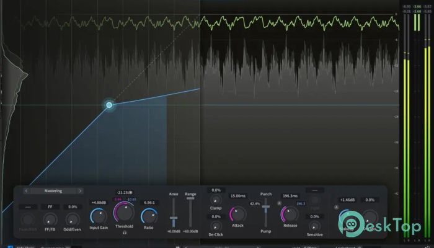Click the Threshold knob
Screen dimensions: 434x248
[x=123, y=214]
